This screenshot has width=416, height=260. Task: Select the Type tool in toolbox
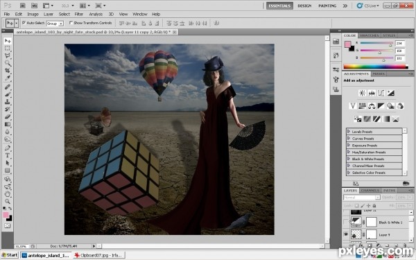pyautogui.click(x=8, y=155)
